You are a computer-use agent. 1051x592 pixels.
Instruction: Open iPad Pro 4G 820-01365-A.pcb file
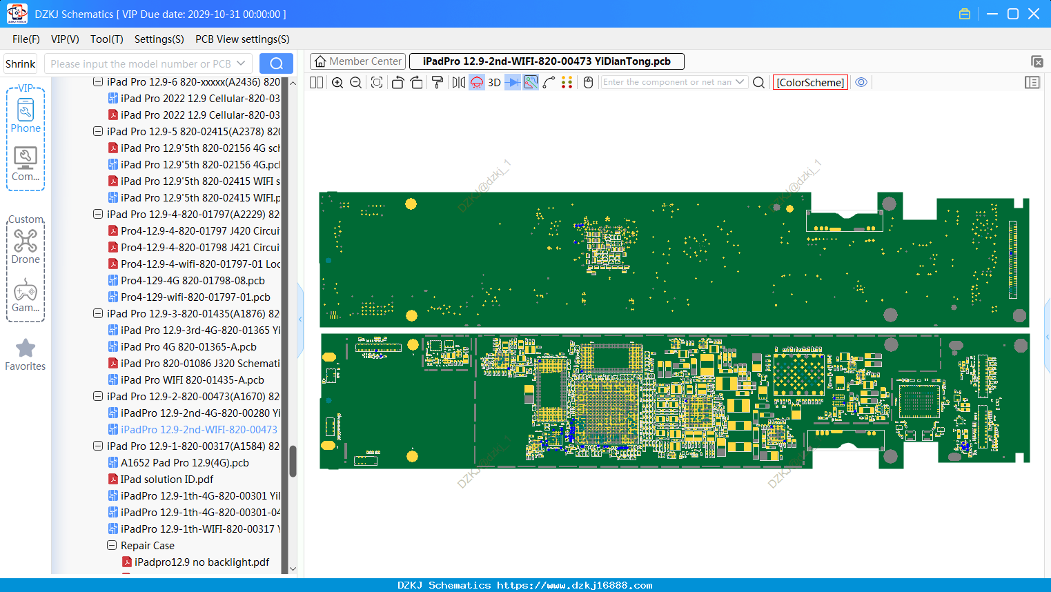(x=188, y=347)
